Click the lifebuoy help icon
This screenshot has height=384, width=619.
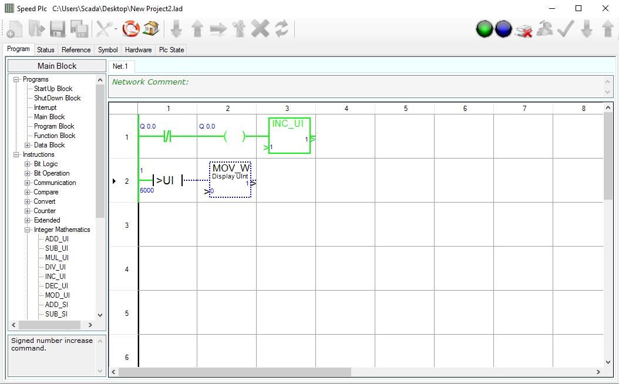pos(131,28)
